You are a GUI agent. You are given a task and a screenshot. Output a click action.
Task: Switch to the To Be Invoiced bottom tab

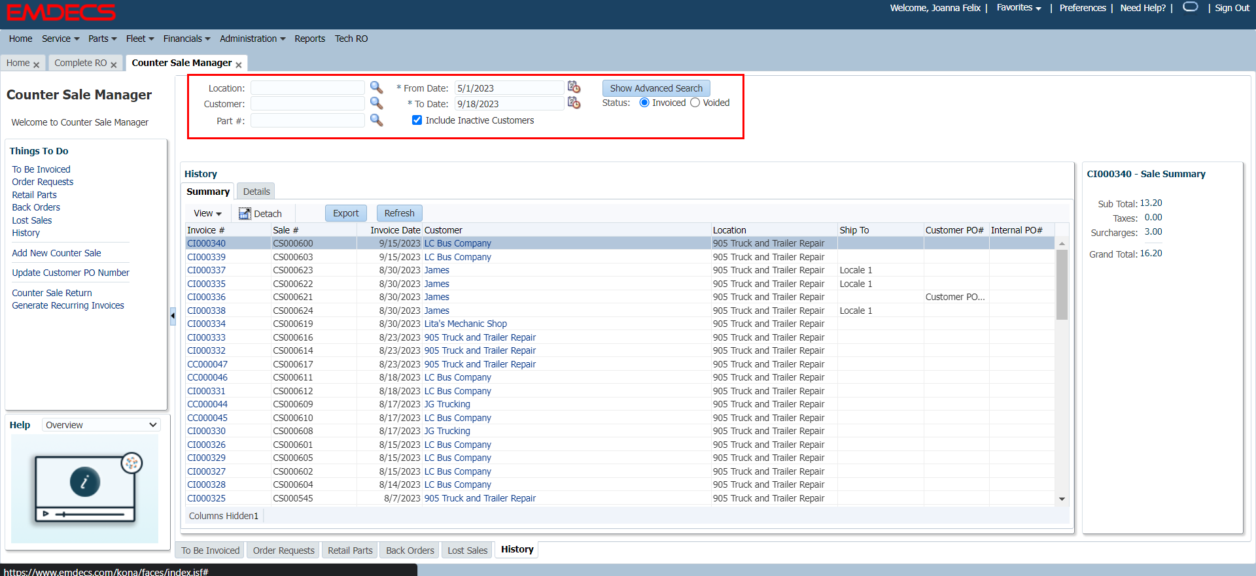pos(211,551)
